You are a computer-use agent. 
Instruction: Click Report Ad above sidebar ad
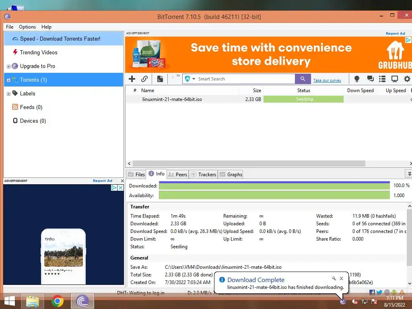[x=103, y=181]
